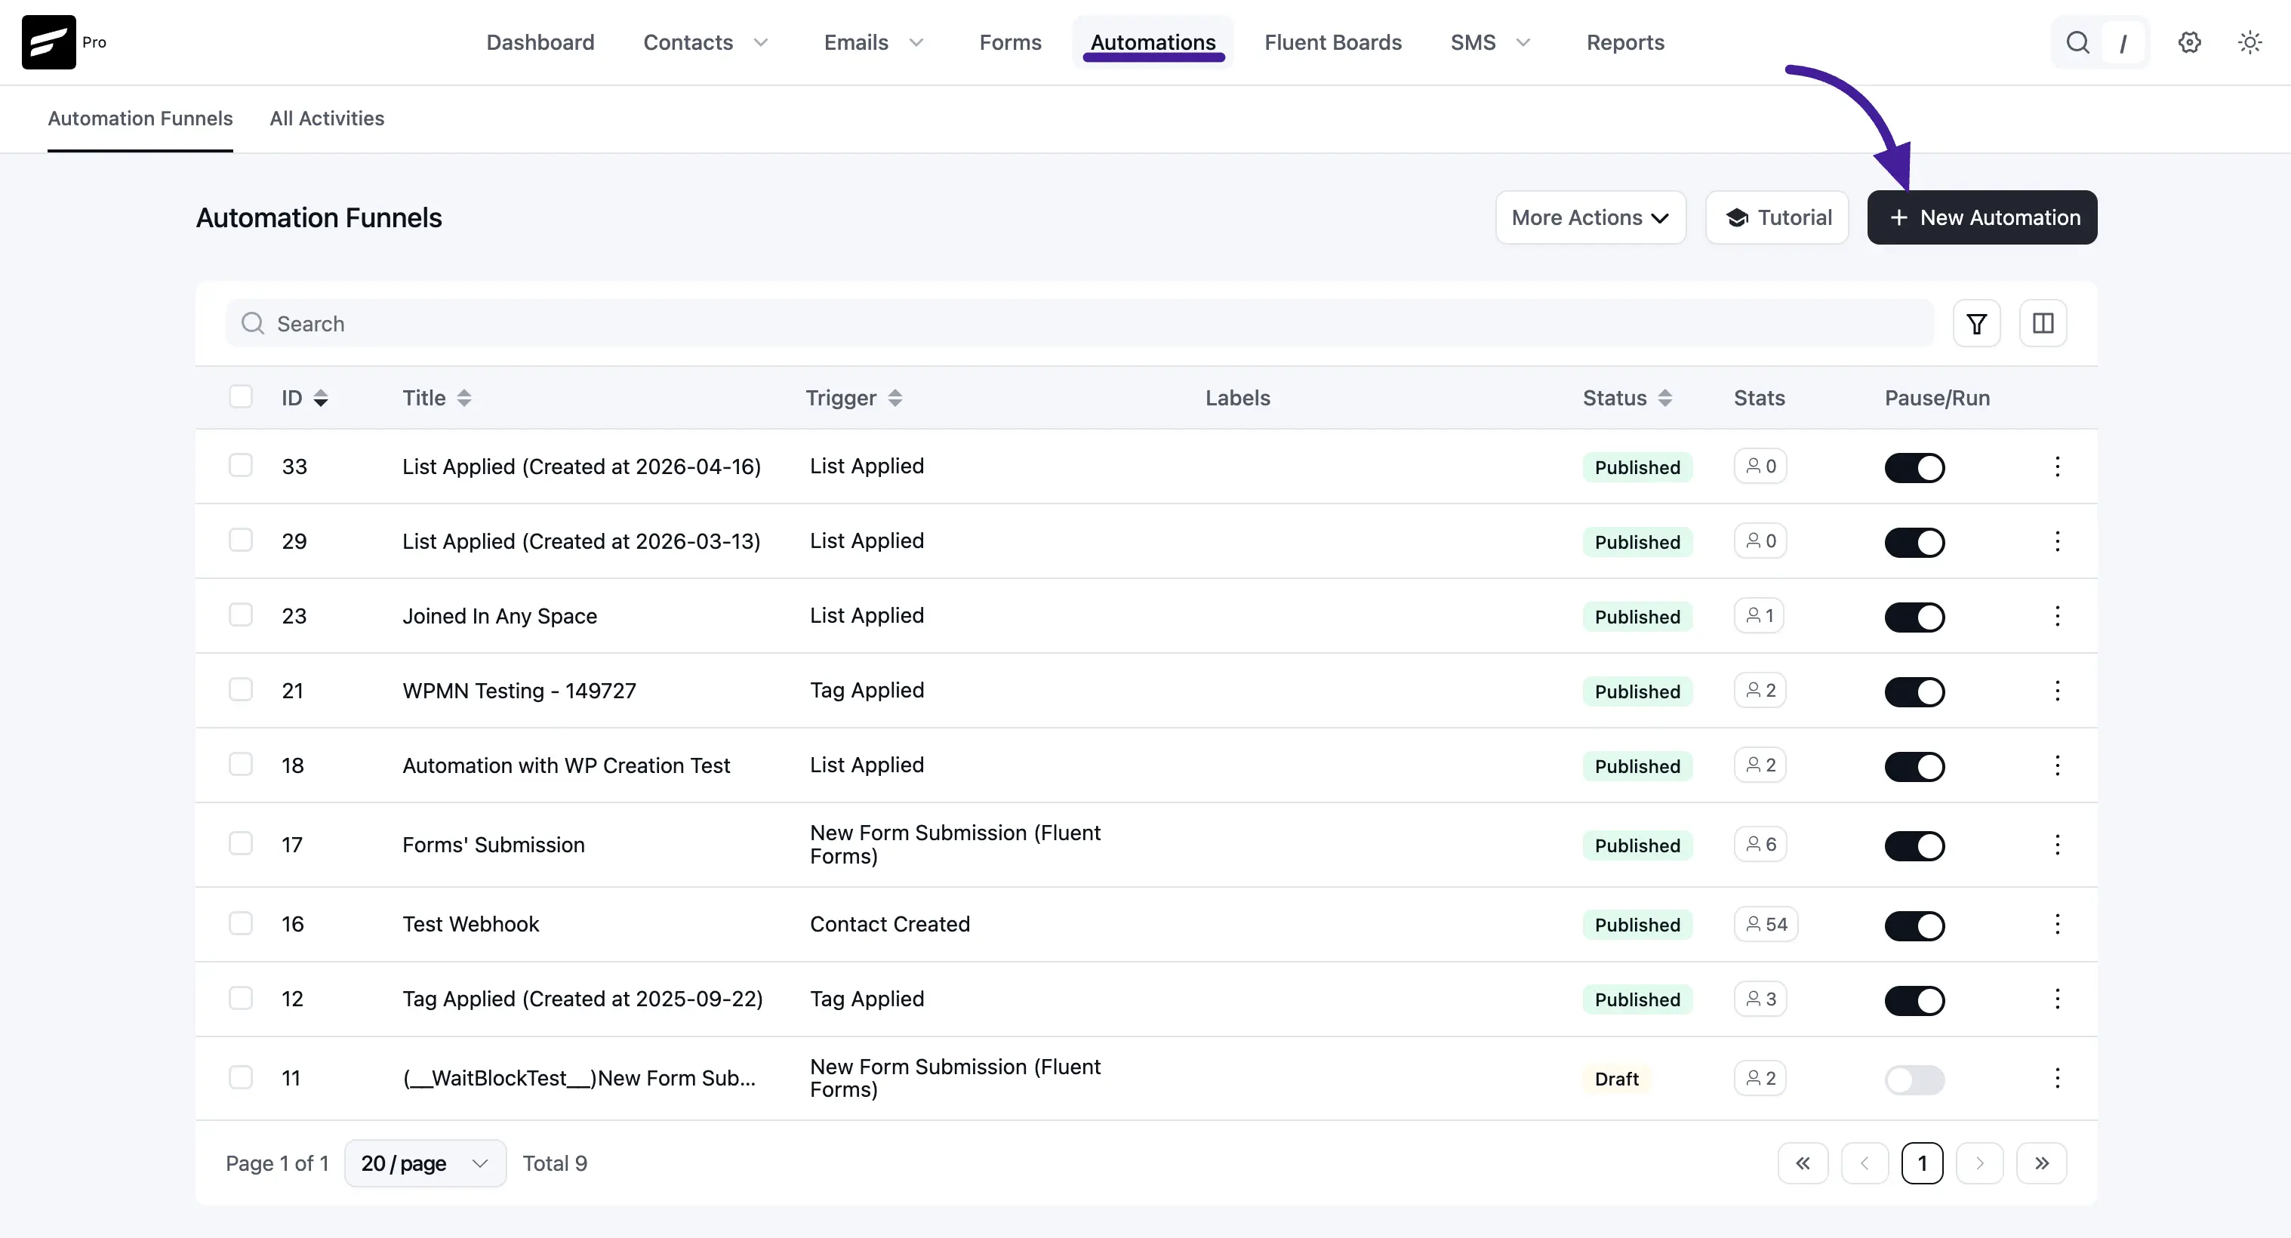Image resolution: width=2291 pixels, height=1238 pixels.
Task: Pause Automation with WP Creation Test
Action: [1915, 767]
